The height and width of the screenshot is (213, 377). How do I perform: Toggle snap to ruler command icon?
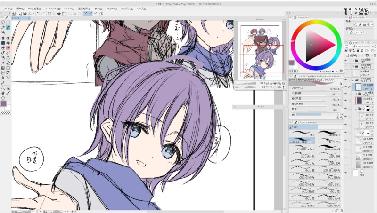[85, 14]
